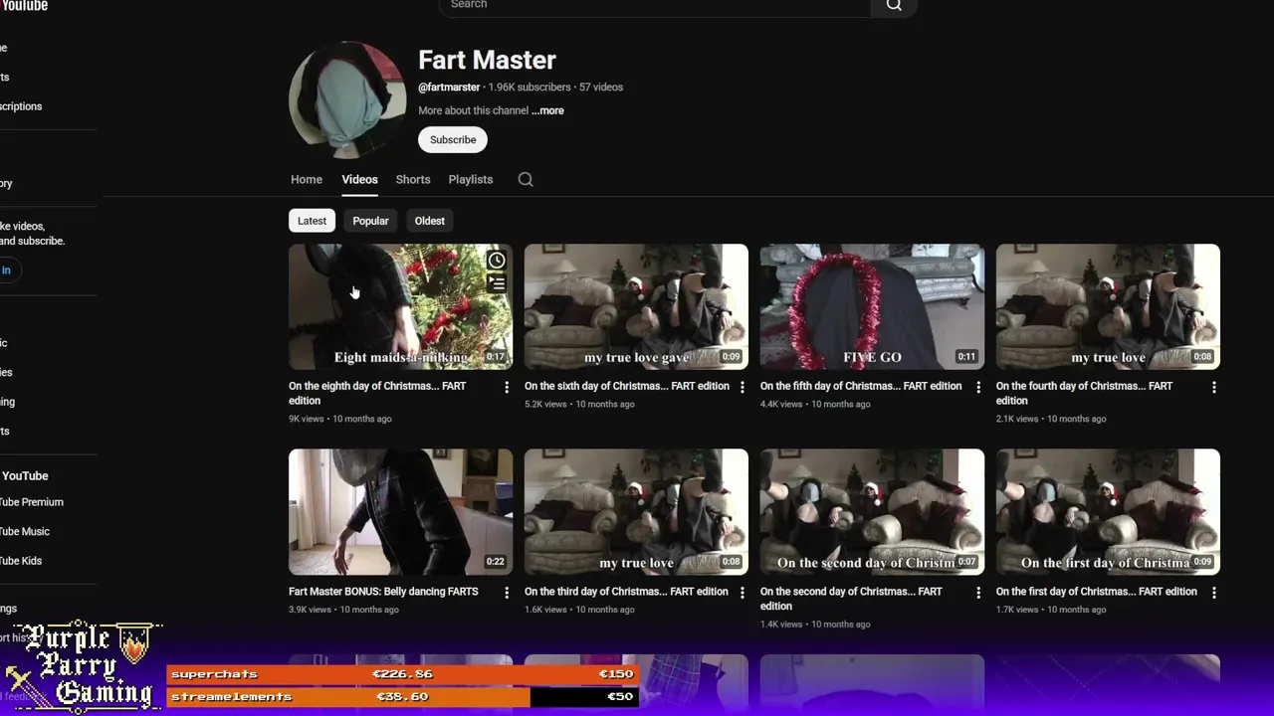Click the Fart Master channel name heading
The image size is (1274, 716).
(487, 60)
